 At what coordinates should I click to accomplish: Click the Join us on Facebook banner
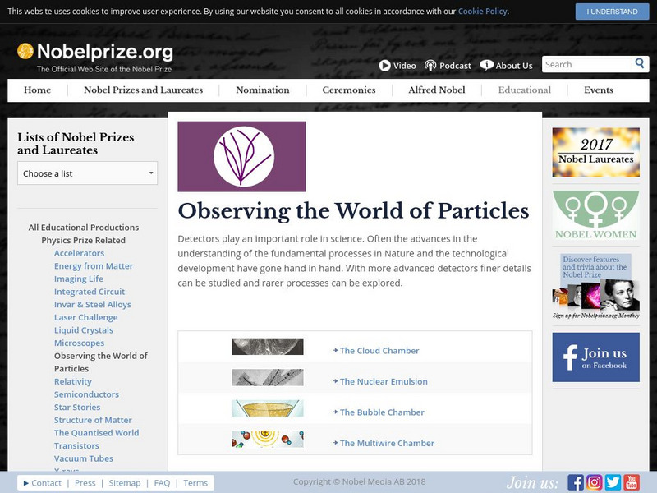pos(595,357)
